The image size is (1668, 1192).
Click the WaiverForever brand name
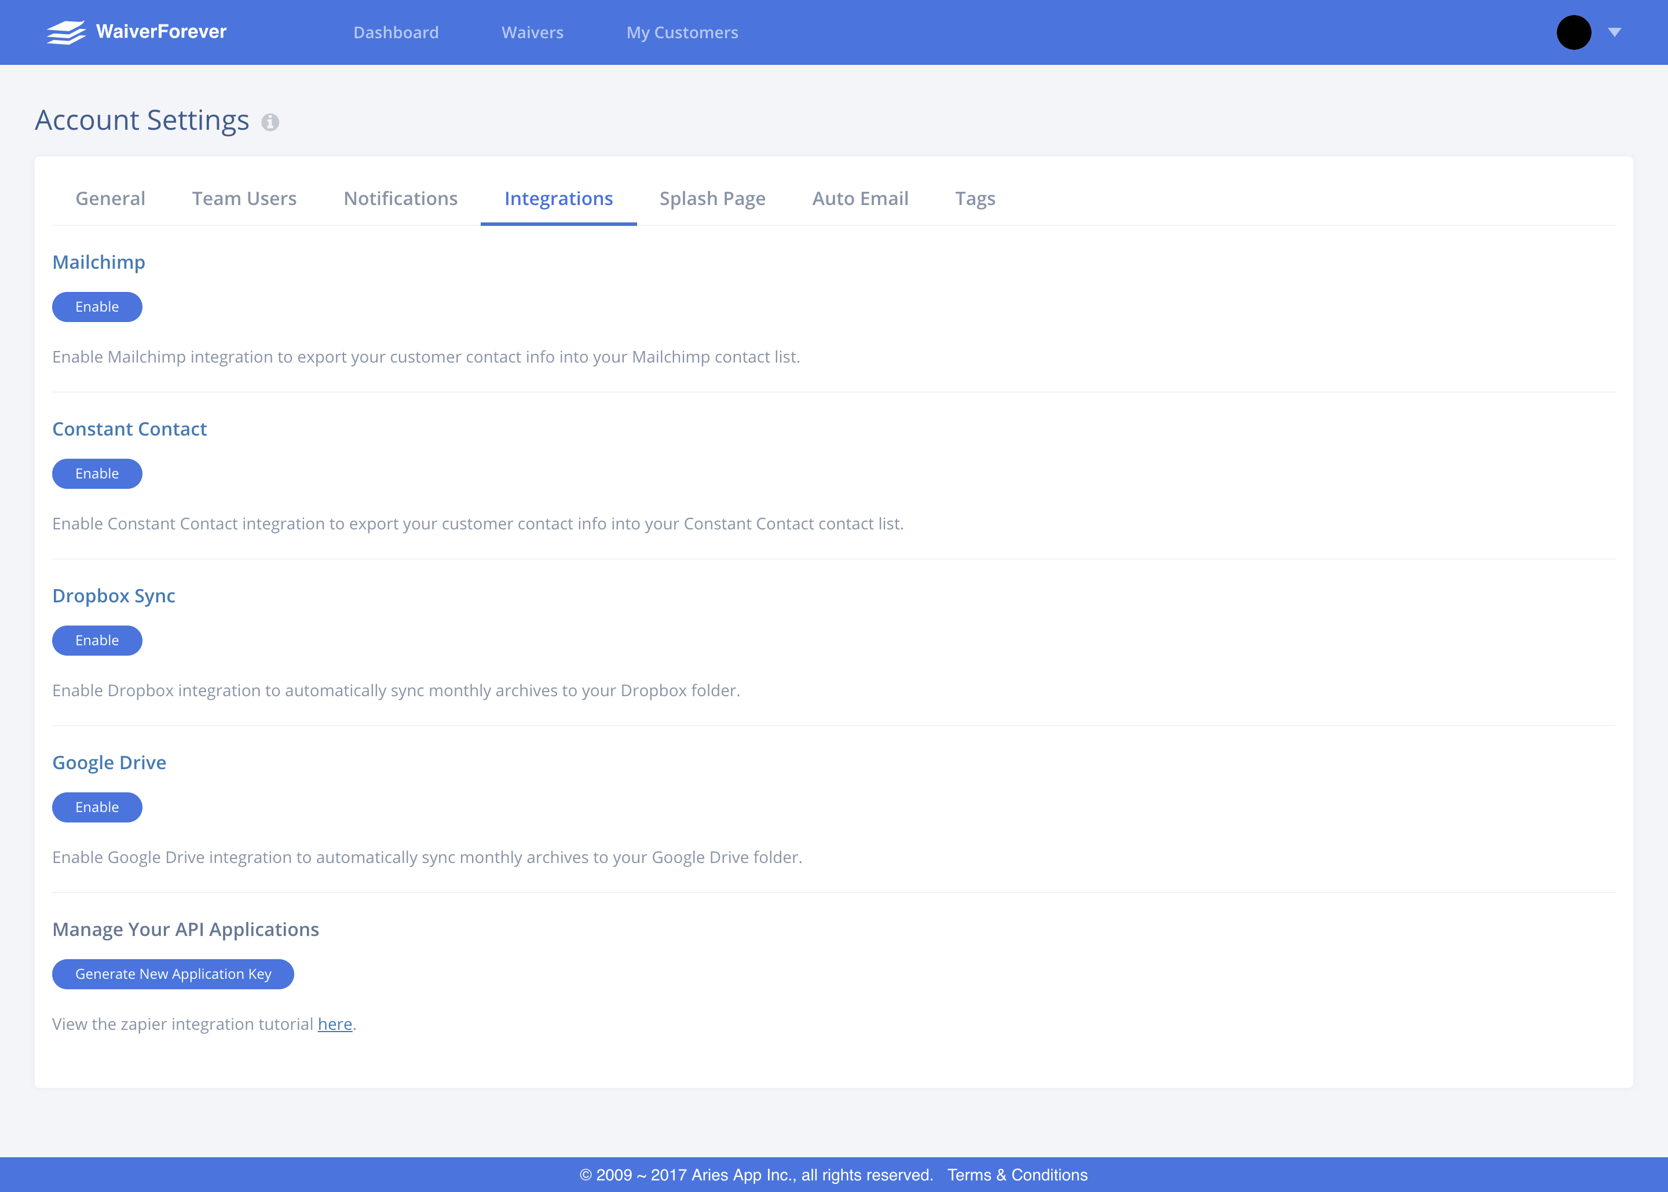(x=162, y=31)
